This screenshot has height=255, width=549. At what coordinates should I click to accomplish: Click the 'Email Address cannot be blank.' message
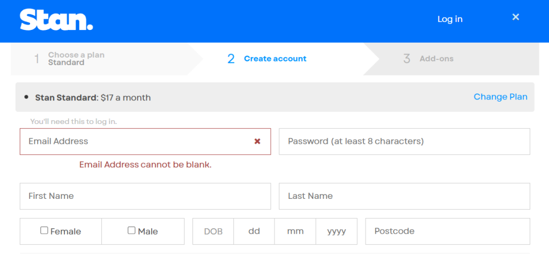(145, 165)
